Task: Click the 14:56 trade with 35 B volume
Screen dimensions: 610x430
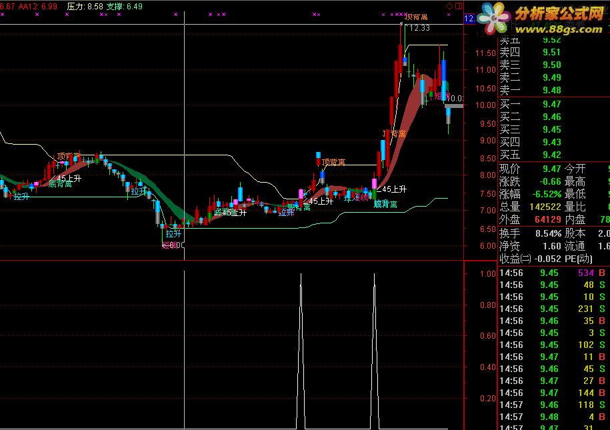Action: click(x=553, y=321)
